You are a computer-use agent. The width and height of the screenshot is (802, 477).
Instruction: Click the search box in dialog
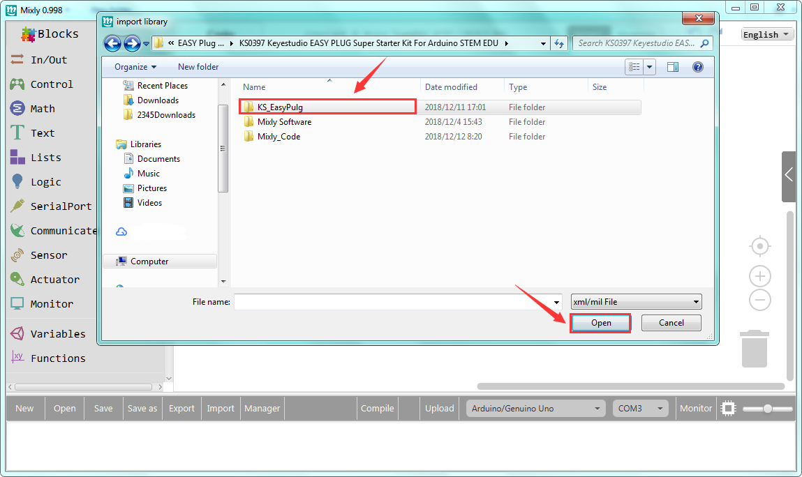tap(637, 43)
